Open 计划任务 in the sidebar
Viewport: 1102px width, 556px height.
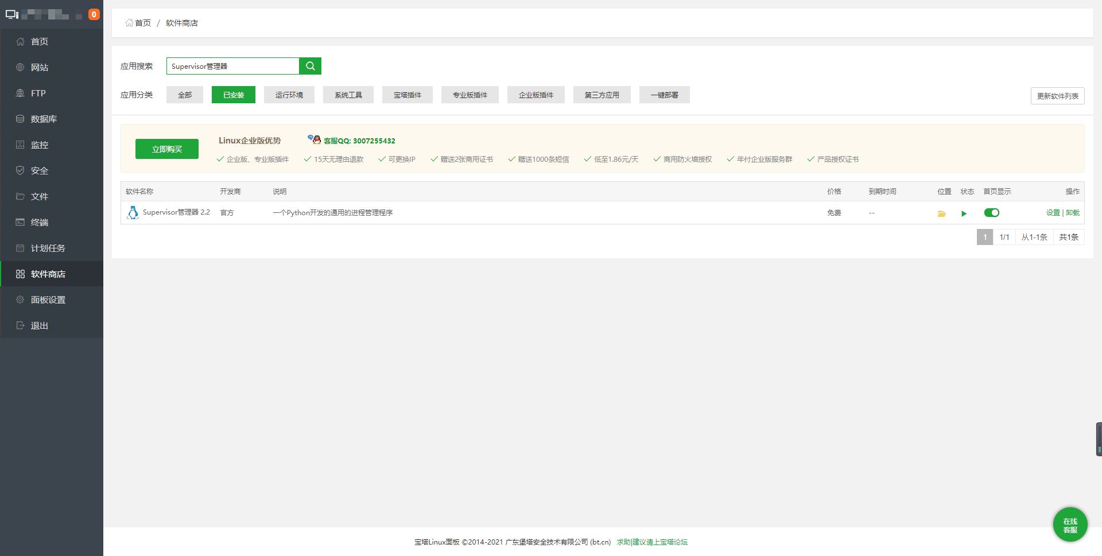point(52,248)
